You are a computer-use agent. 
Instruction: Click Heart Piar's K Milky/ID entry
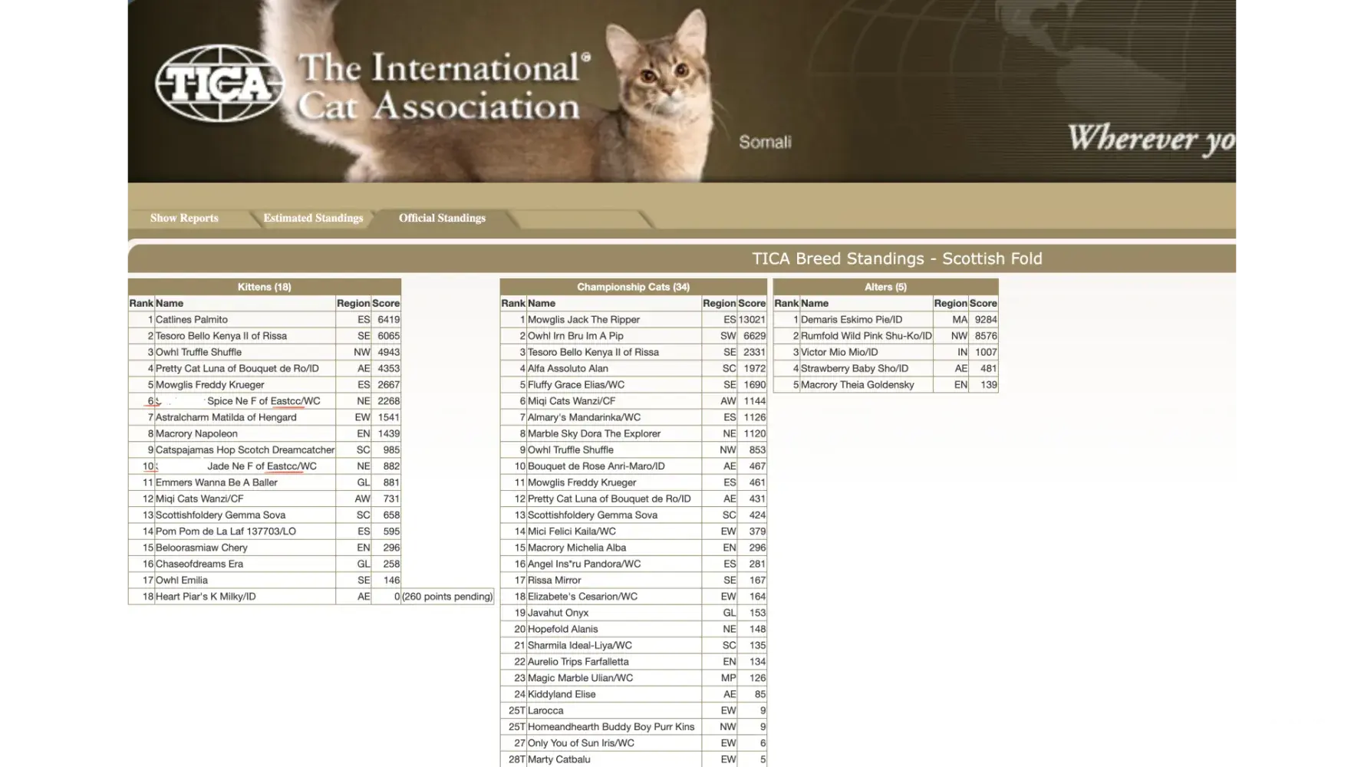coord(206,597)
